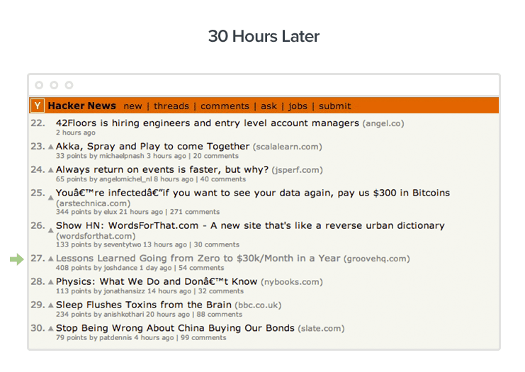Image resolution: width=525 pixels, height=372 pixels.
Task: Click the wordsforthat.com domain label
Action: coord(96,236)
